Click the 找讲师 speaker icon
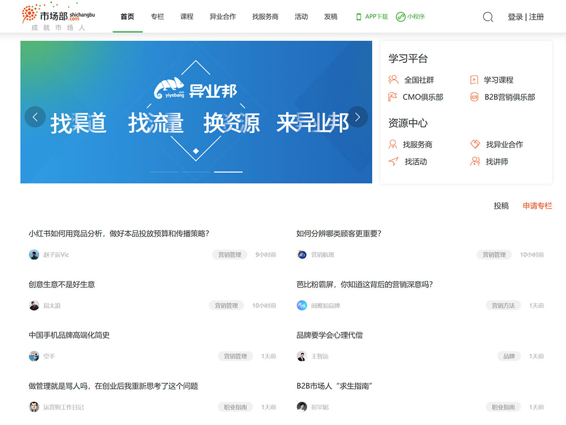Viewport: 566px width, 425px height. pyautogui.click(x=474, y=161)
